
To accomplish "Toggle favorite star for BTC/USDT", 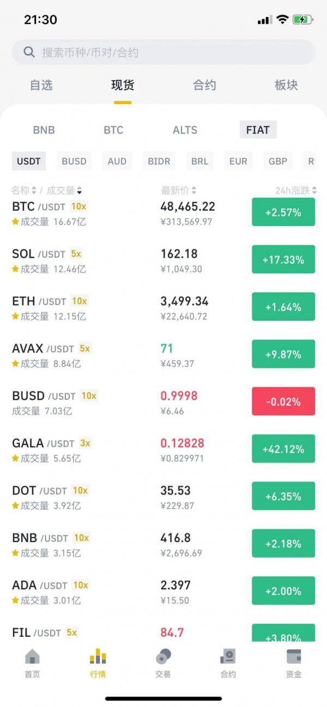I will [16, 222].
